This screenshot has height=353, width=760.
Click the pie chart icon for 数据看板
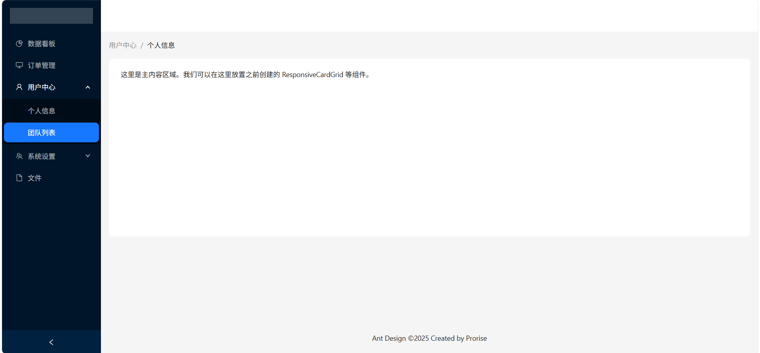pos(19,43)
